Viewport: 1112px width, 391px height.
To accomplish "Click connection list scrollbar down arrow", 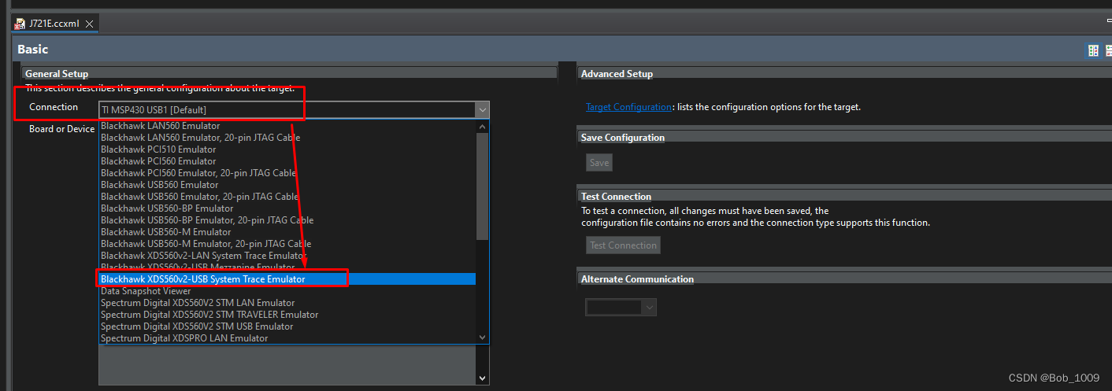I will pyautogui.click(x=483, y=338).
